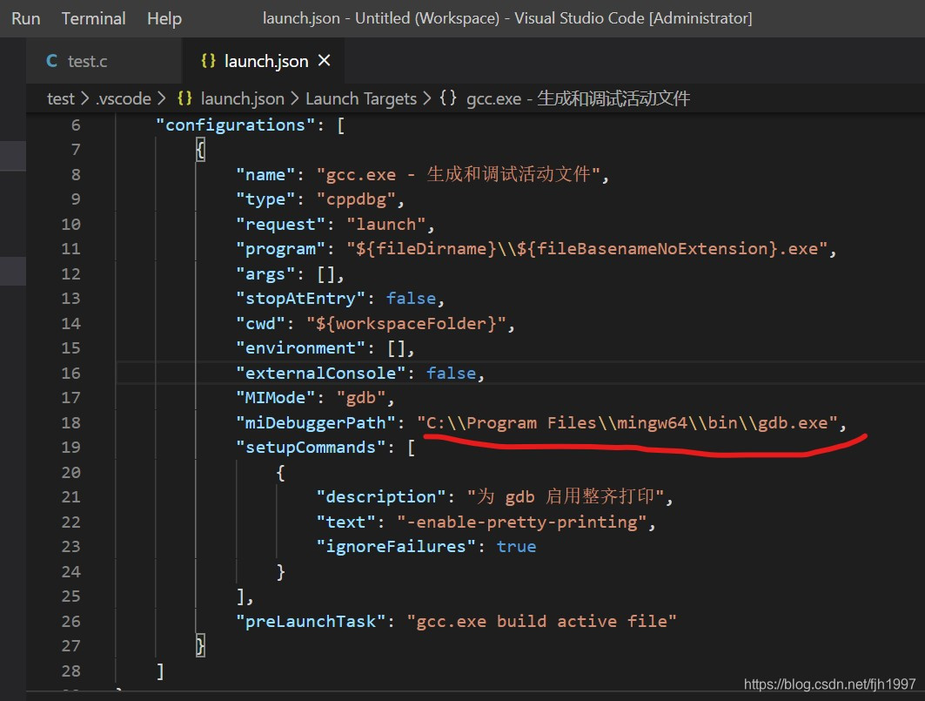The width and height of the screenshot is (925, 701).
Task: Open the Run menu
Action: [x=26, y=18]
